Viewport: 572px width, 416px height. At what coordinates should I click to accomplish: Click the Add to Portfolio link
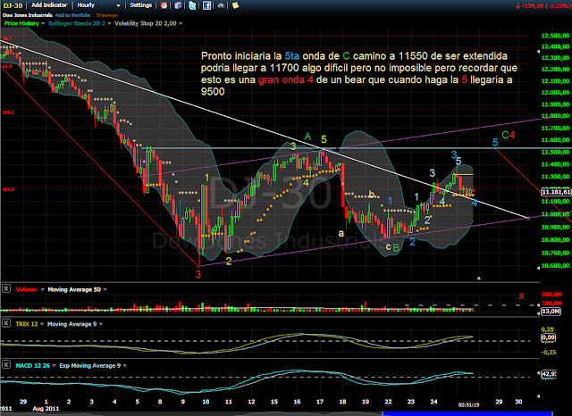pyautogui.click(x=72, y=15)
